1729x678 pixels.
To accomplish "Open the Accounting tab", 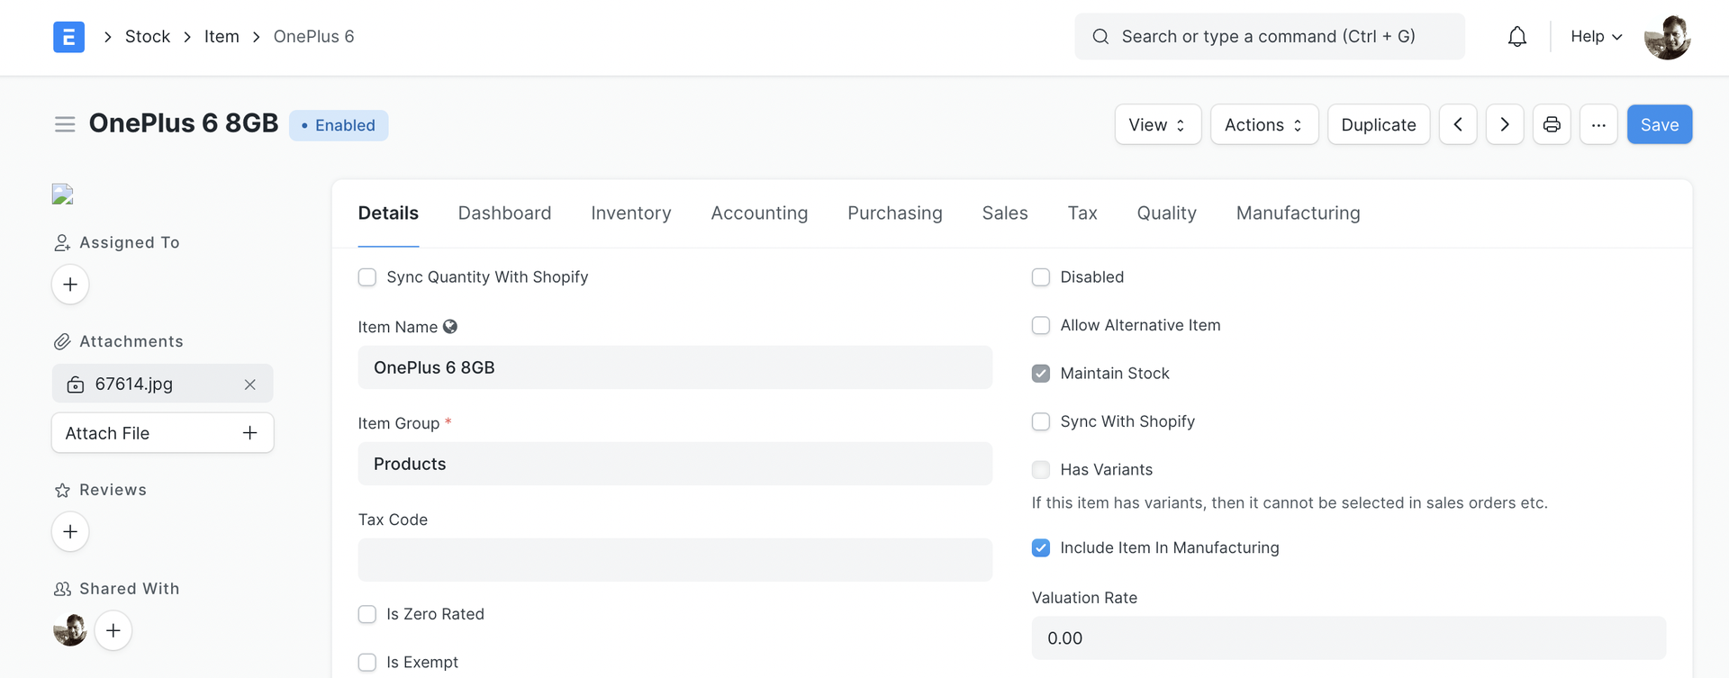I will point(759,213).
